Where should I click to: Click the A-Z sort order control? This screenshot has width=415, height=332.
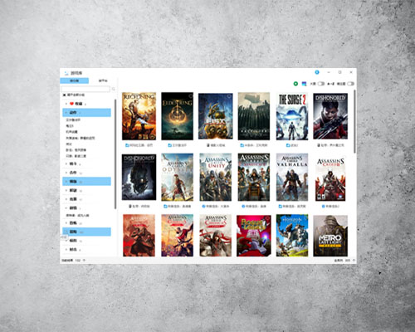pyautogui.click(x=330, y=84)
